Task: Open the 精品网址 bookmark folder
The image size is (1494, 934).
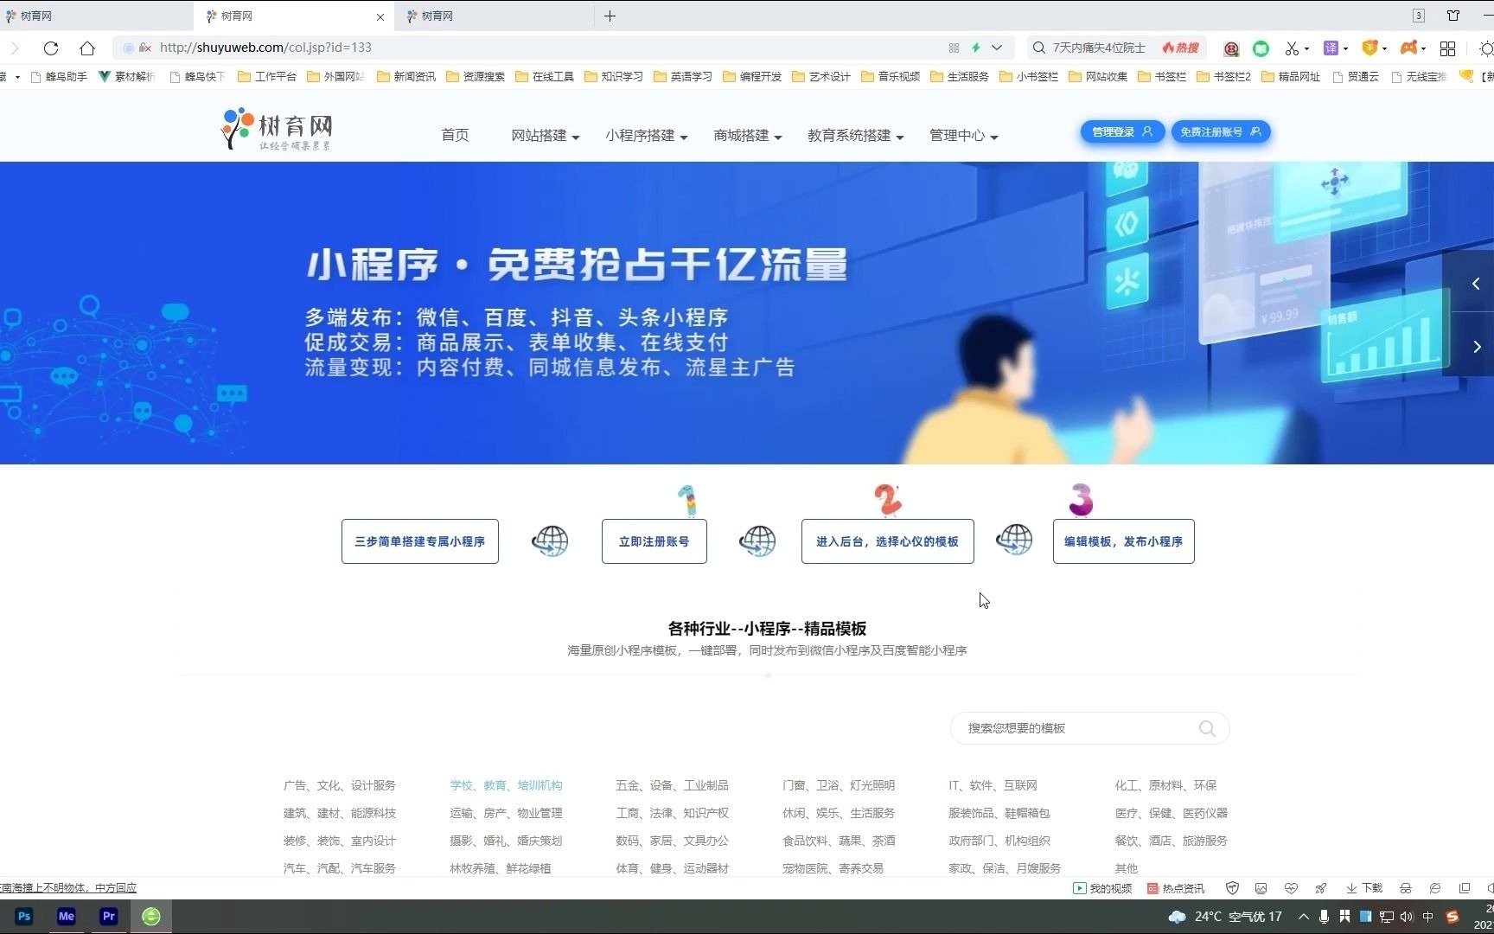Action: pos(1291,76)
